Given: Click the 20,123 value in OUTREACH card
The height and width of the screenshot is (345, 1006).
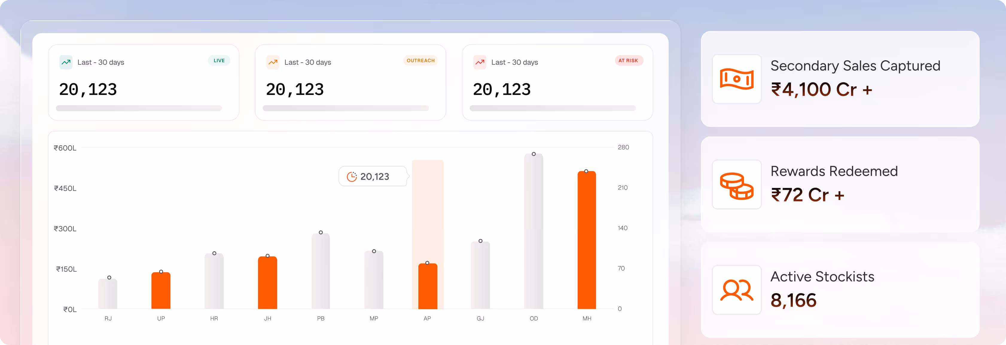Looking at the screenshot, I should [x=295, y=90].
